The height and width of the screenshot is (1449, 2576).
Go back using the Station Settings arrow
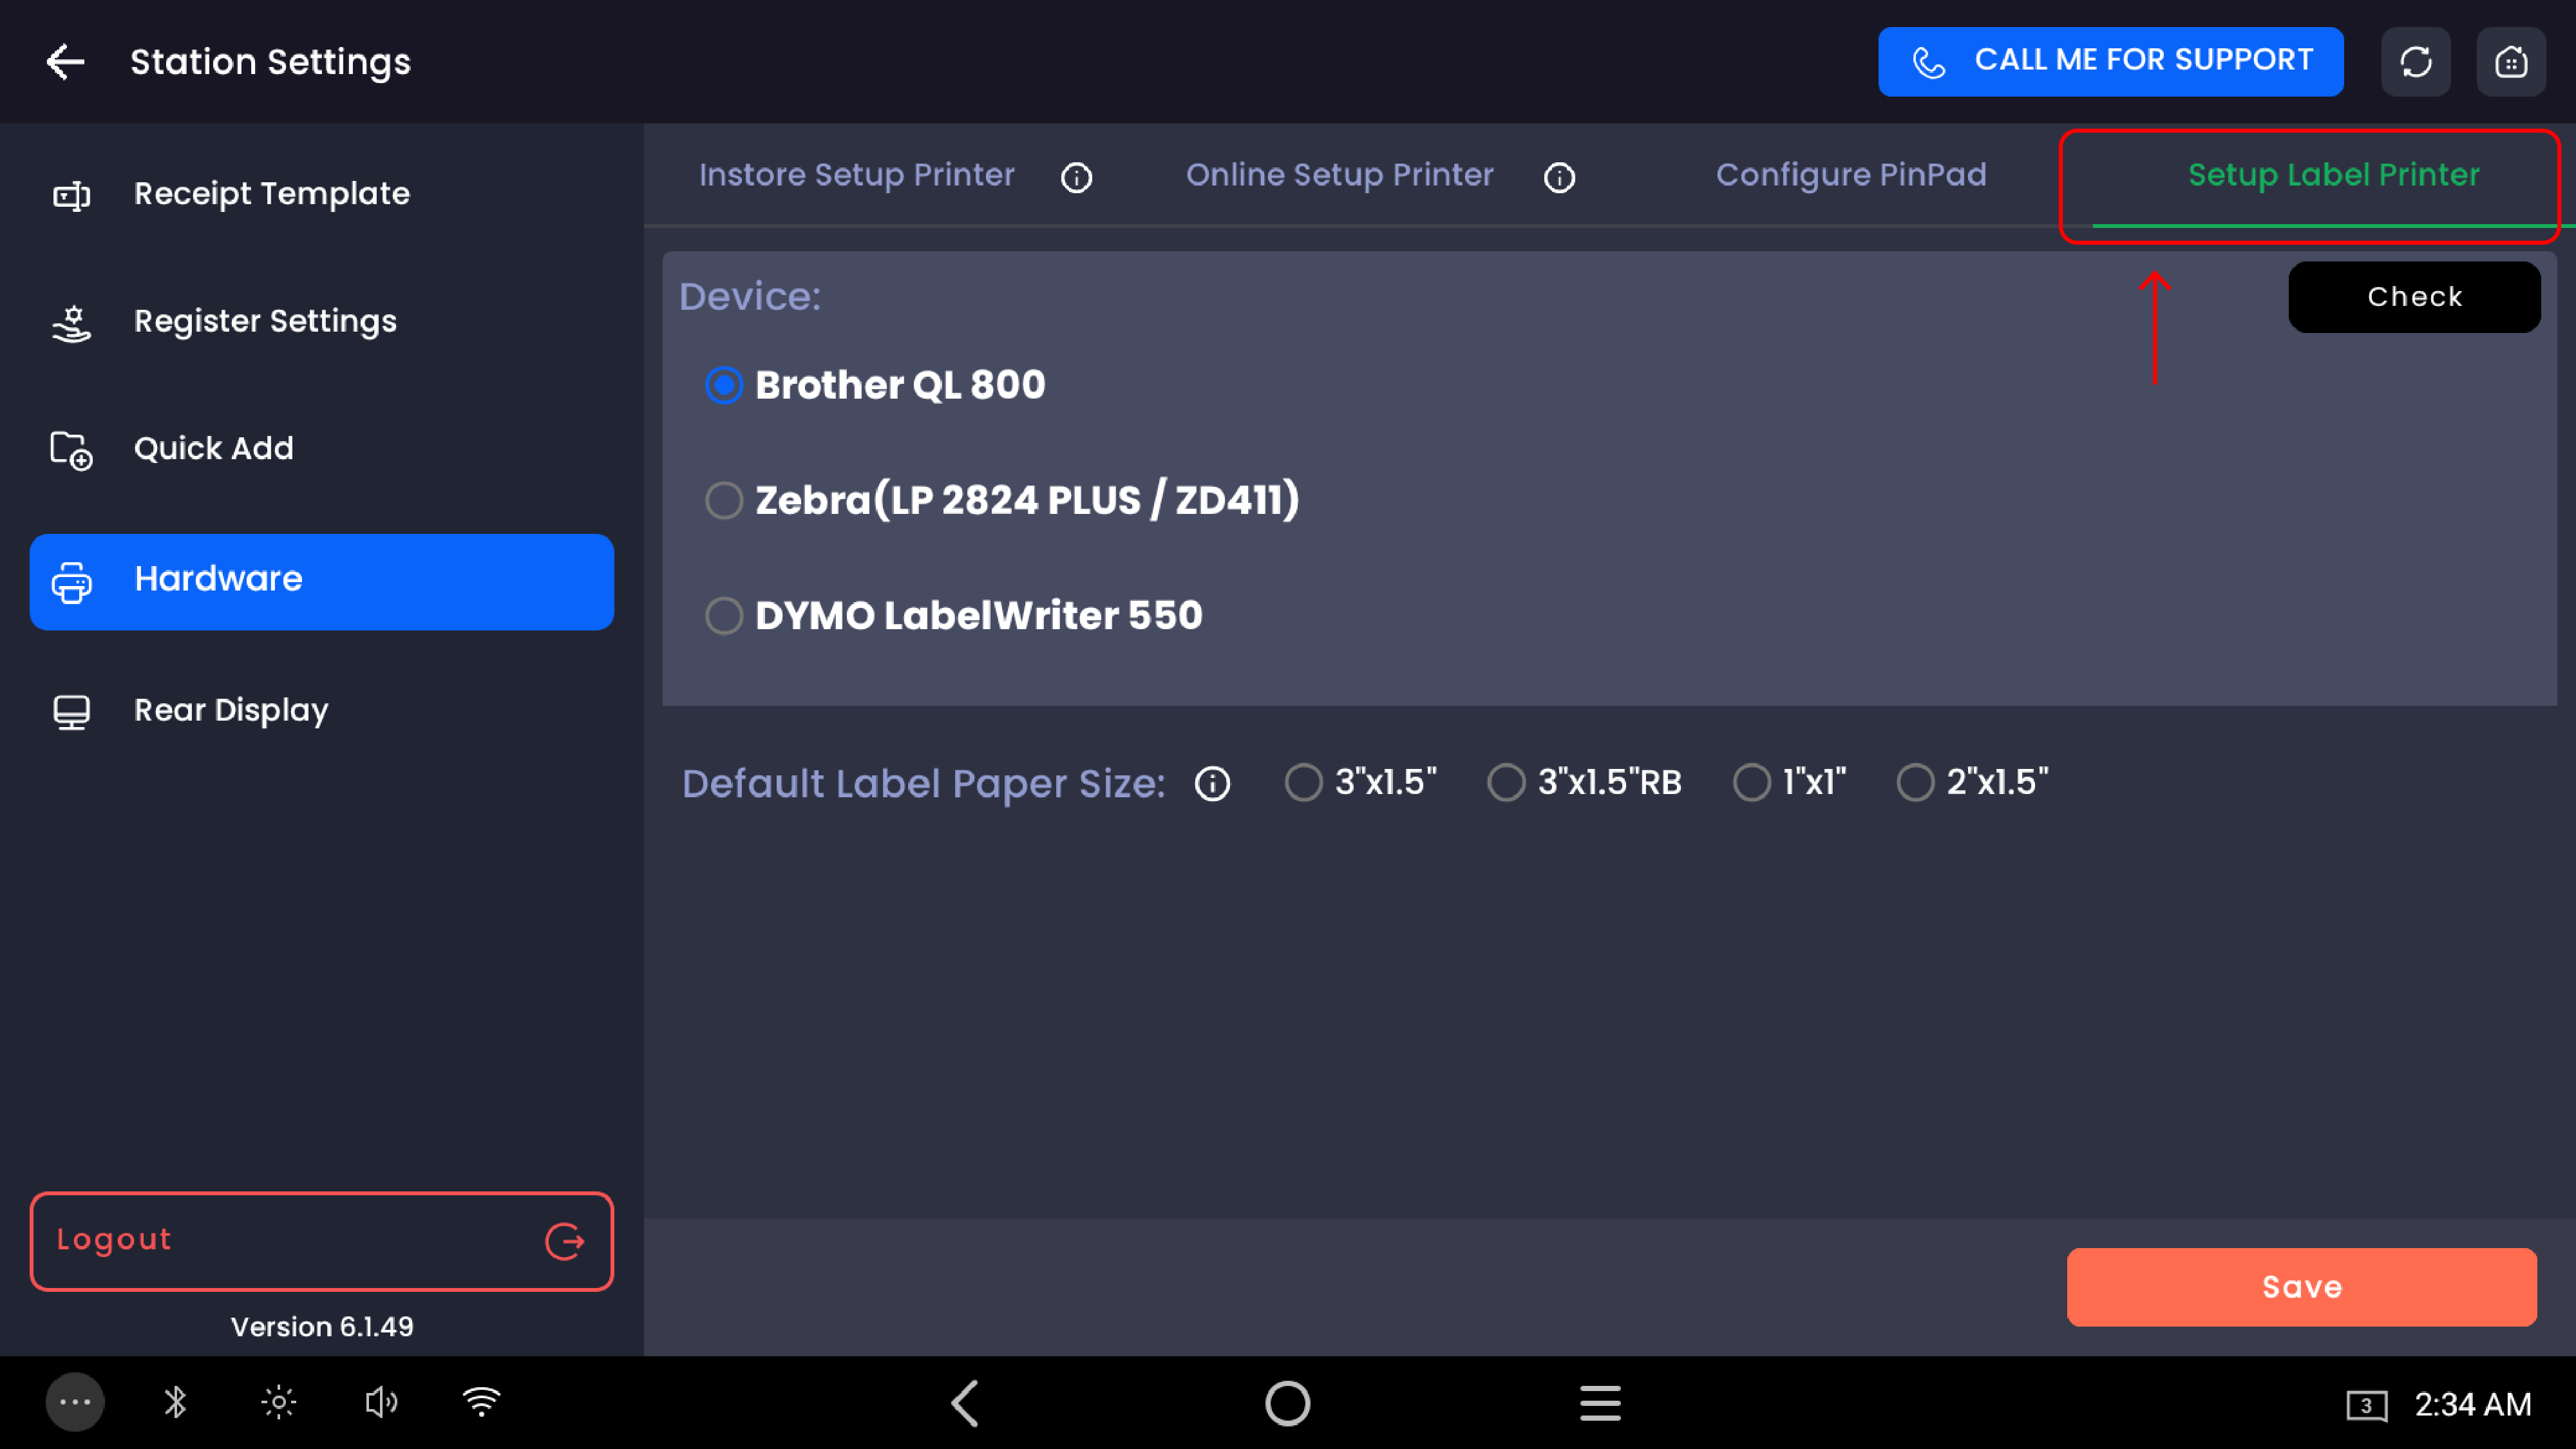click(x=65, y=62)
